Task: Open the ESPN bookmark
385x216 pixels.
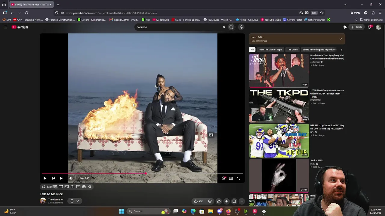Action: pyautogui.click(x=186, y=20)
